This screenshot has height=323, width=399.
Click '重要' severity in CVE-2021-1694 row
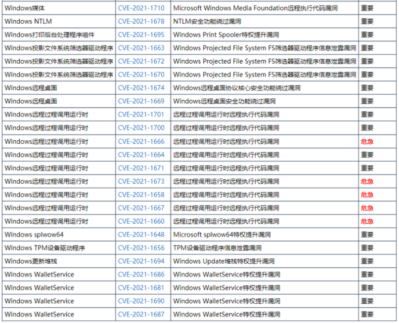pos(367,261)
